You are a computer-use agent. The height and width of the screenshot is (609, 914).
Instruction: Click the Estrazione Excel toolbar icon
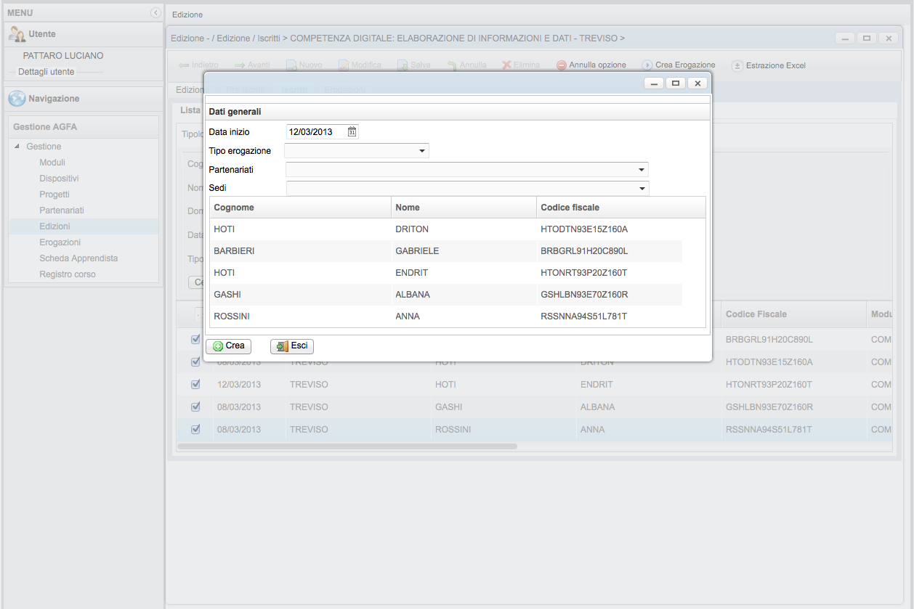click(x=737, y=65)
